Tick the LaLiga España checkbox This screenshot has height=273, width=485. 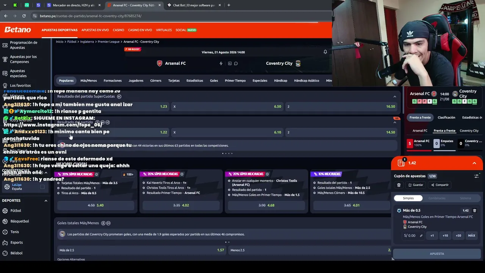[x=42, y=187]
